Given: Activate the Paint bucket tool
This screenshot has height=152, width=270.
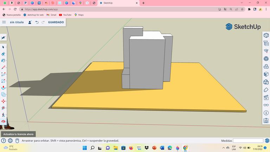Looking at the screenshot, I should pyautogui.click(x=3, y=61).
